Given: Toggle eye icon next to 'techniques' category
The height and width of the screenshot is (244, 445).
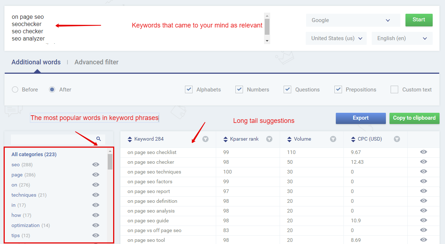Looking at the screenshot, I should (x=96, y=195).
